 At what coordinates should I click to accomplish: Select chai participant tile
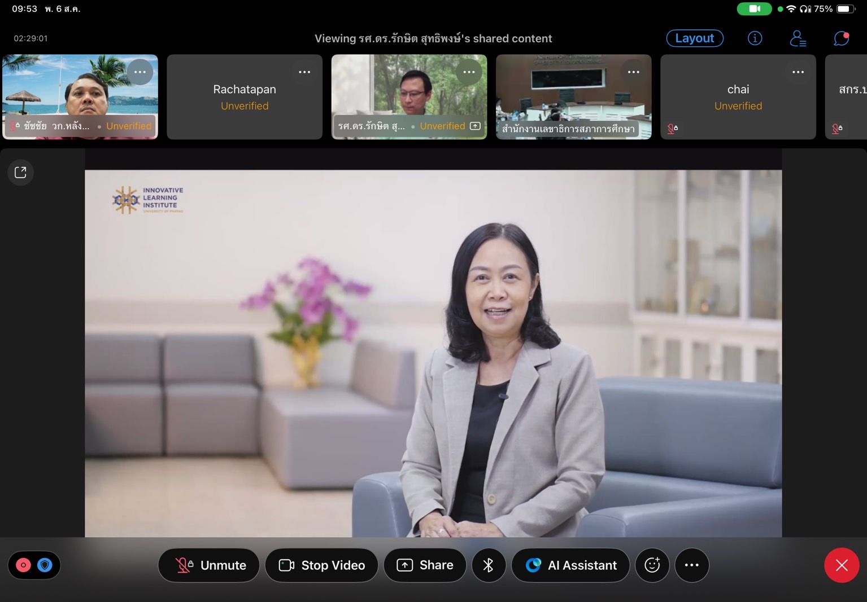point(738,97)
